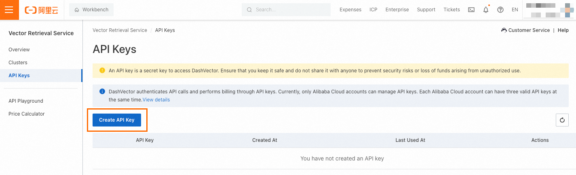Click the Customer Service headset icon
The height and width of the screenshot is (175, 576).
point(504,30)
